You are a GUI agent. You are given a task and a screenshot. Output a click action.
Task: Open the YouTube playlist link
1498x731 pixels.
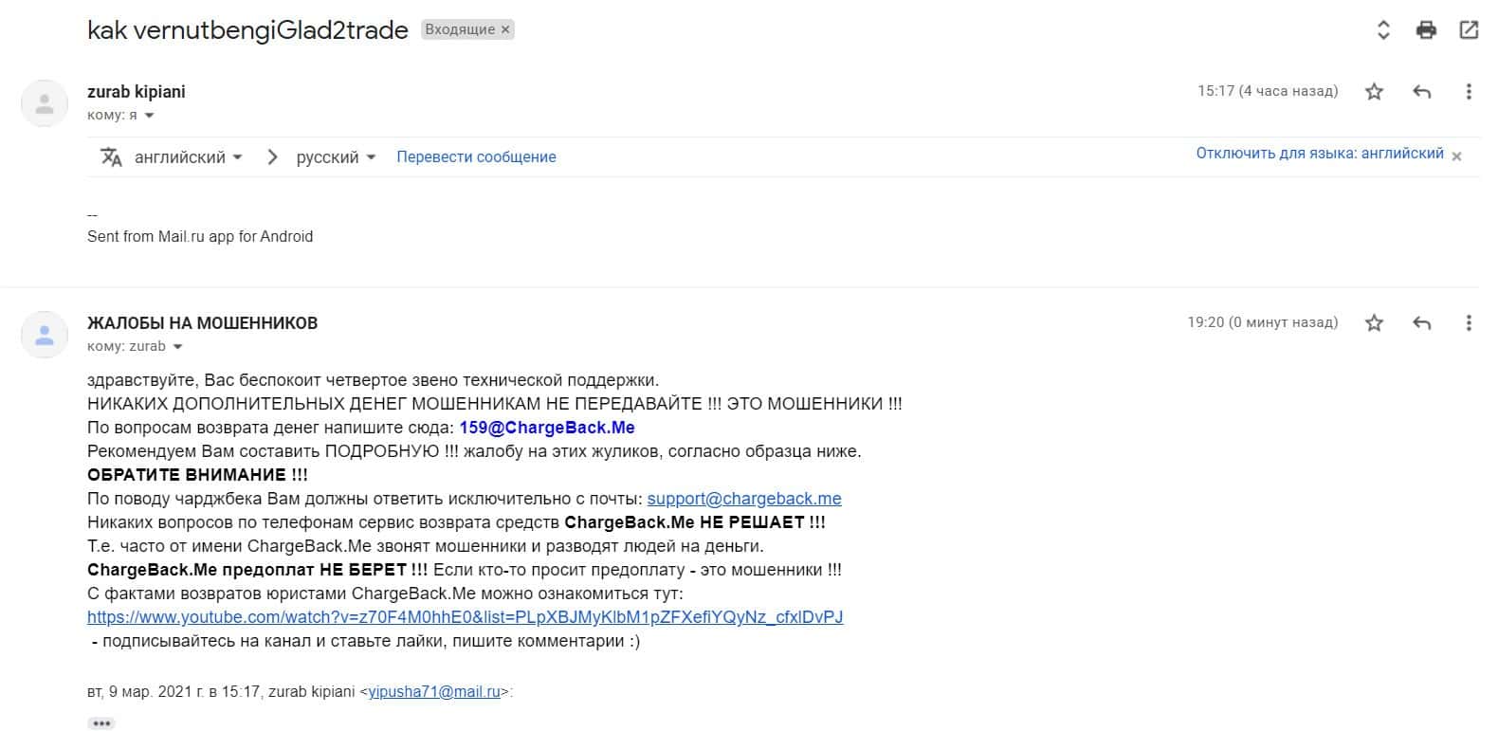[x=465, y=617]
